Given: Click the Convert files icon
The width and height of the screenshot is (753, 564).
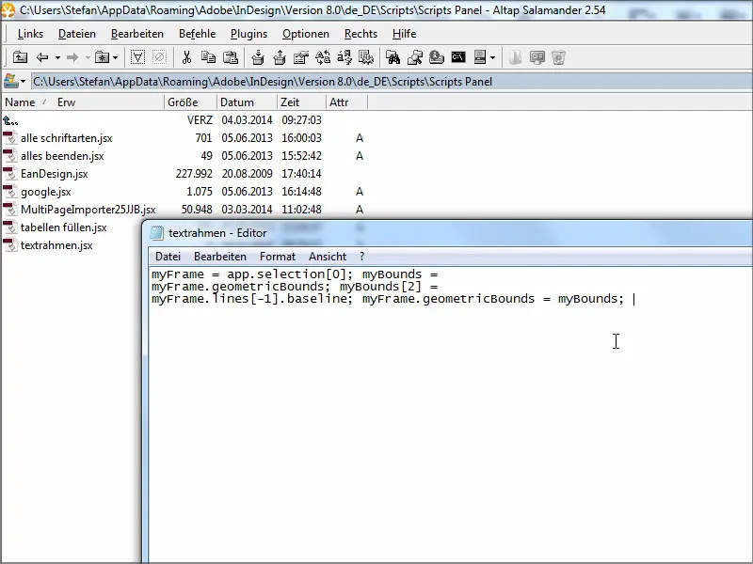Looking at the screenshot, I should click(366, 57).
